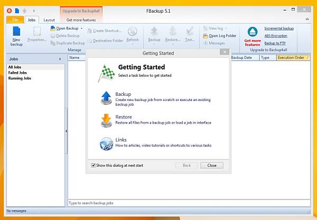Choose the Links task title in Getting Started
This screenshot has width=317, height=220.
pos(121,140)
